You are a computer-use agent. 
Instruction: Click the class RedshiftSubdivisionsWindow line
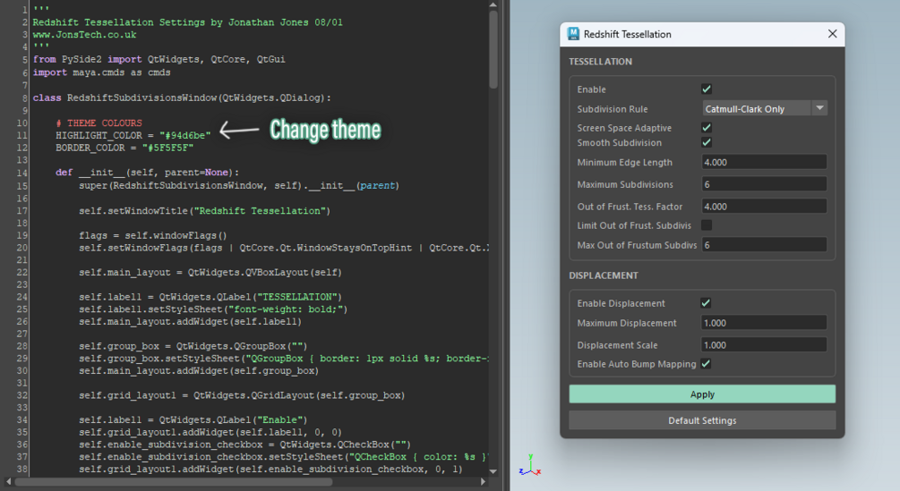[182, 98]
